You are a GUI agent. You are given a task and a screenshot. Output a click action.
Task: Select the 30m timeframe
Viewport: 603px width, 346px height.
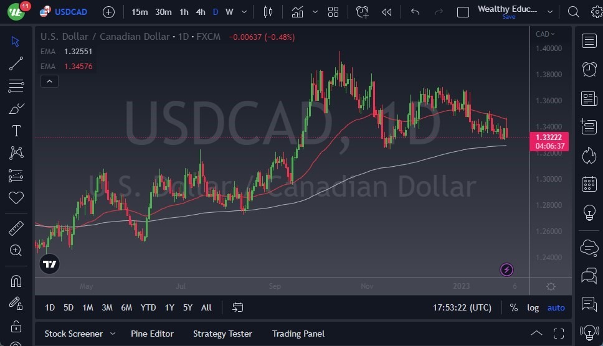(163, 12)
